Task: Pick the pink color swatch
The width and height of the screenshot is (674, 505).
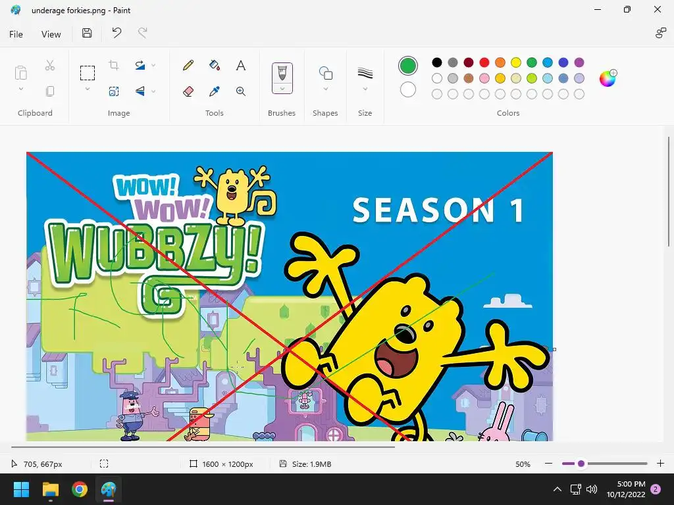Action: [x=484, y=78]
